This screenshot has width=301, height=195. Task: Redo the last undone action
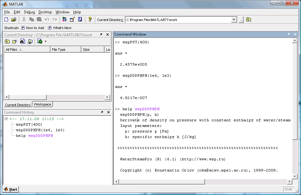pos(55,19)
